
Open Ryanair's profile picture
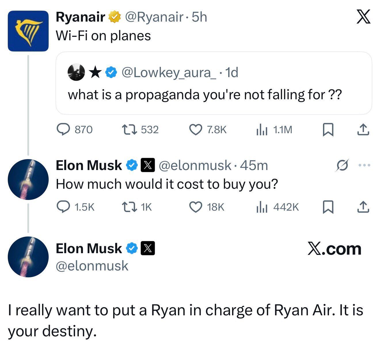pyautogui.click(x=28, y=31)
